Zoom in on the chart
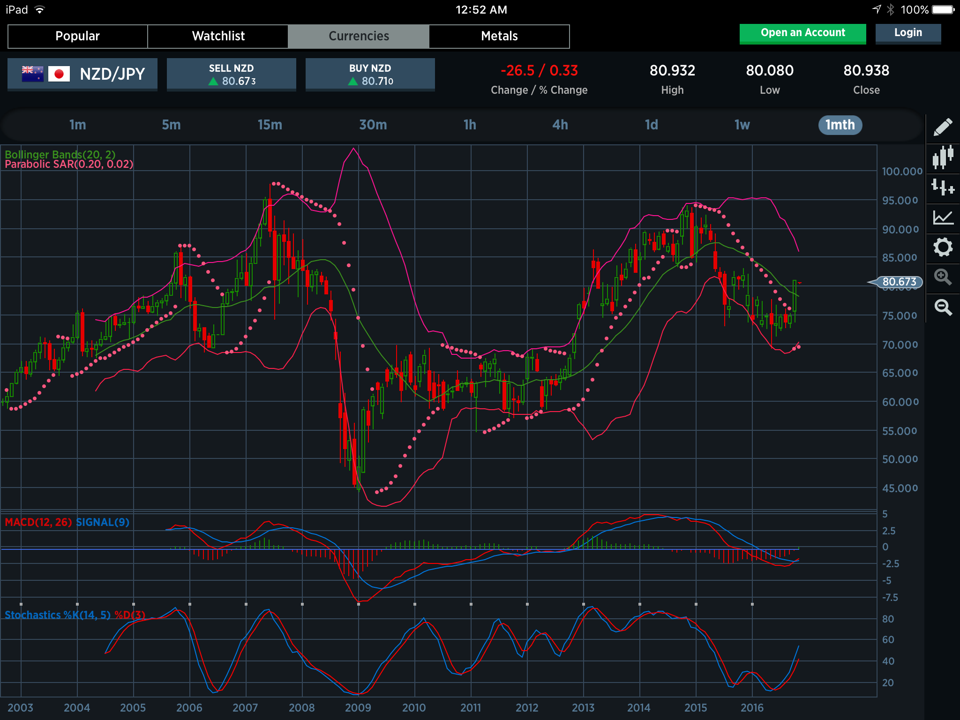The height and width of the screenshot is (720, 960). coord(943,277)
